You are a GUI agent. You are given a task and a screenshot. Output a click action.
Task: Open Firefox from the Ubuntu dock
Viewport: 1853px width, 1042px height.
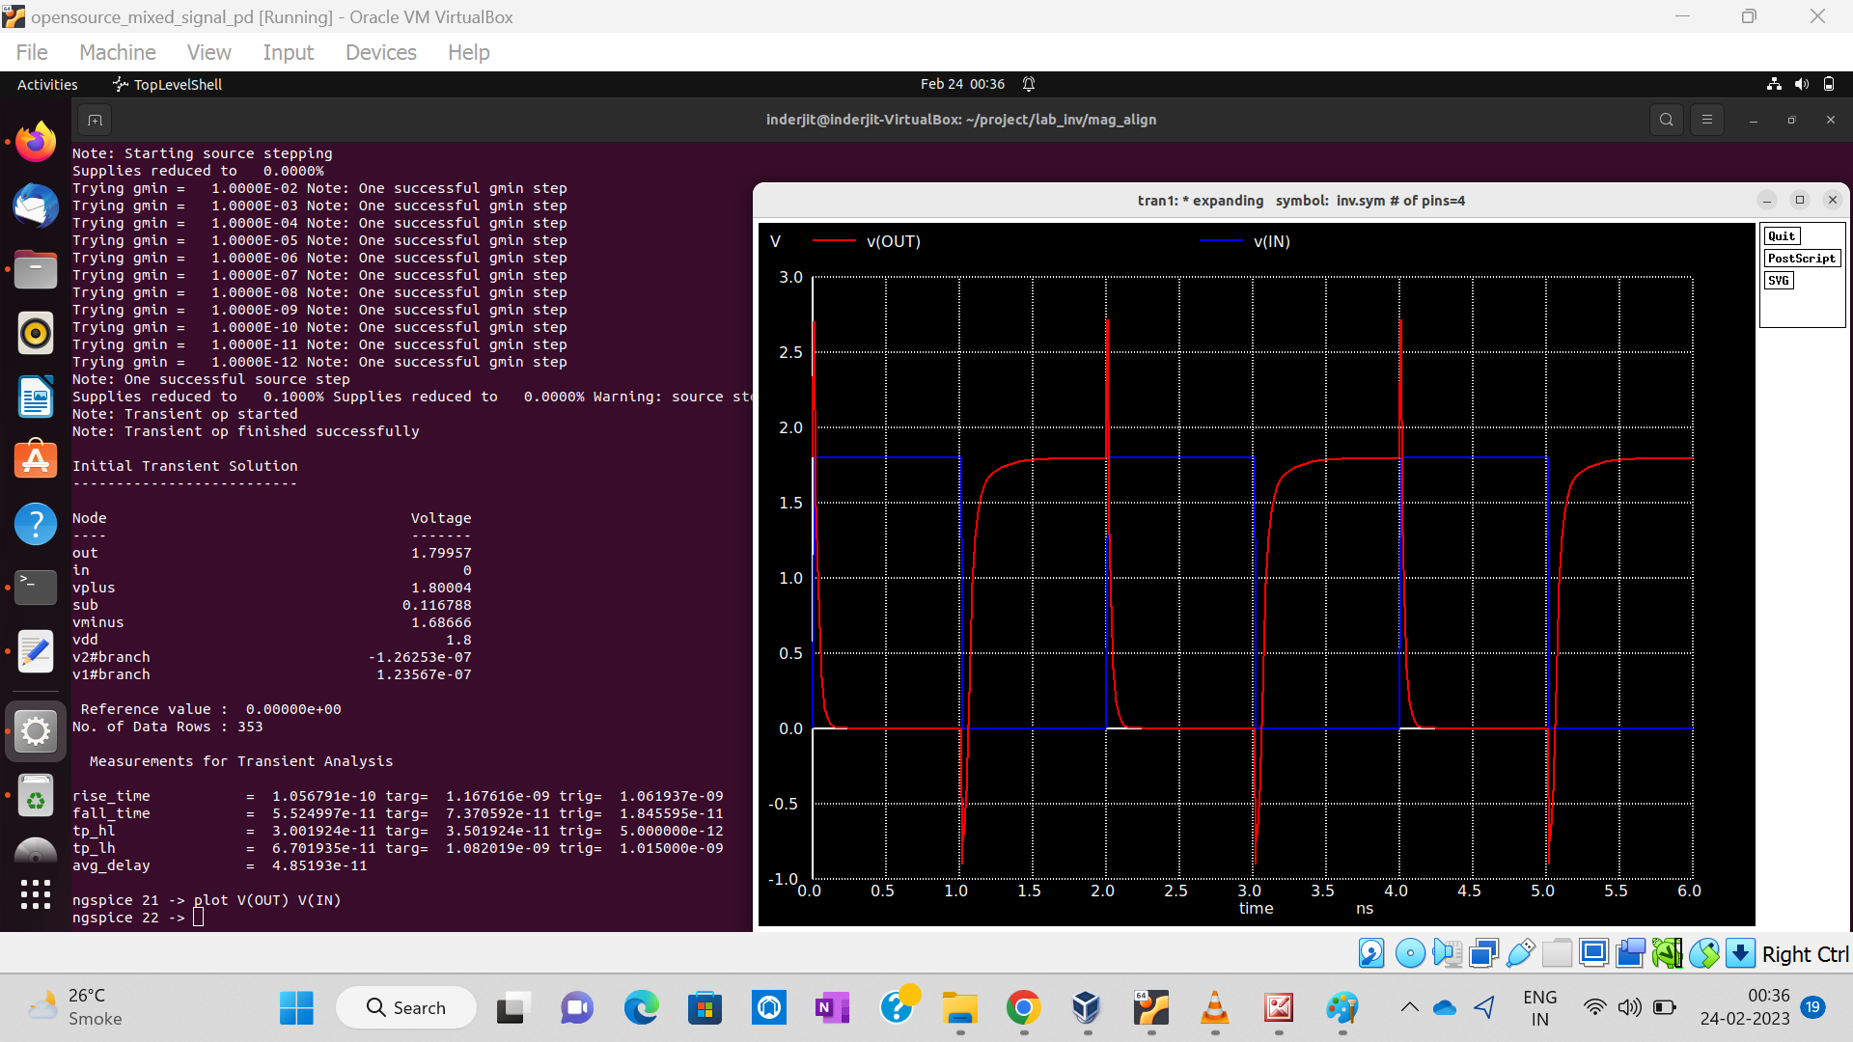(x=36, y=141)
